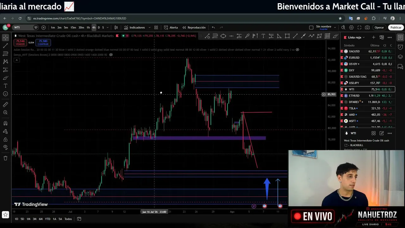405x228 pixels.
Task: Open the Sin nombre layout dropdown arrow
Action: [335, 28]
